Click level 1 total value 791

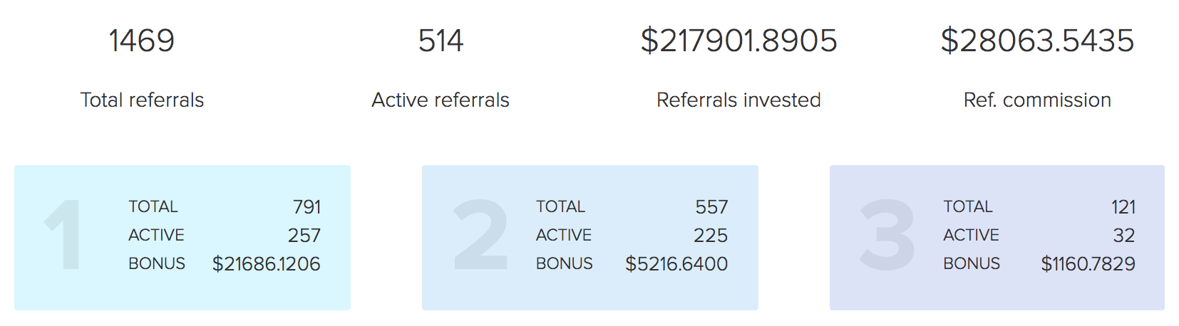point(307,207)
